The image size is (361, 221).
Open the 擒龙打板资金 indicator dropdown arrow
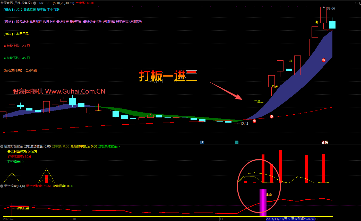(x=2, y=146)
